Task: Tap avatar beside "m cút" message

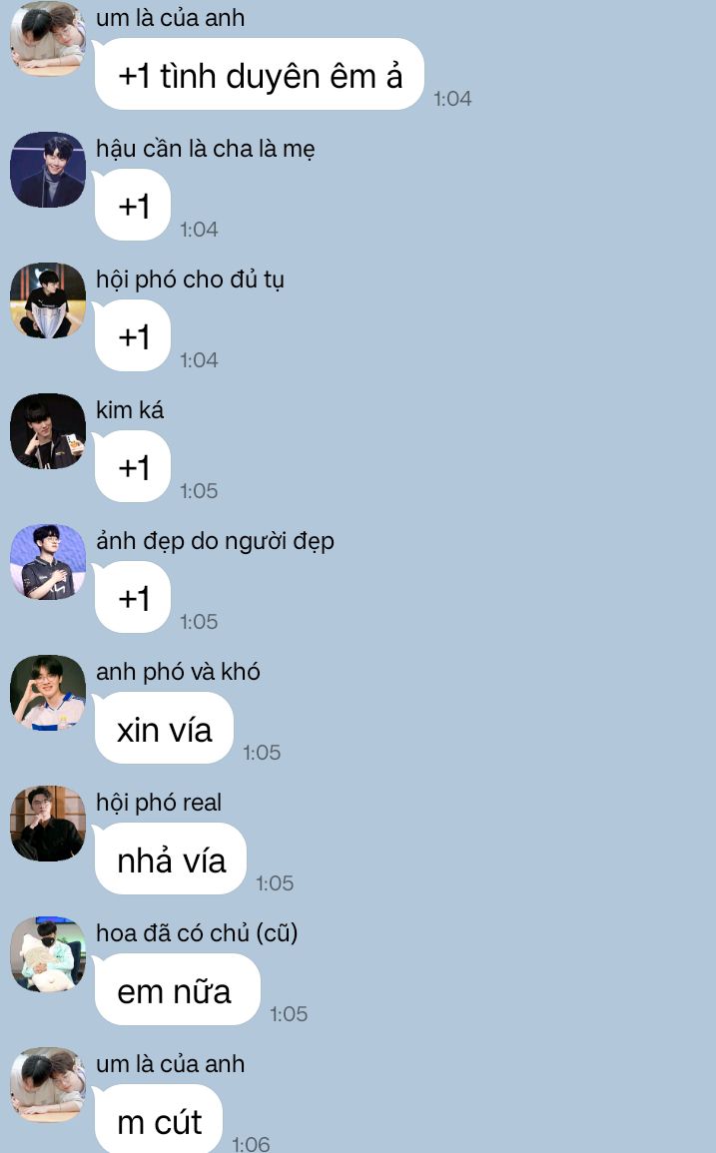Action: pyautogui.click(x=48, y=1085)
